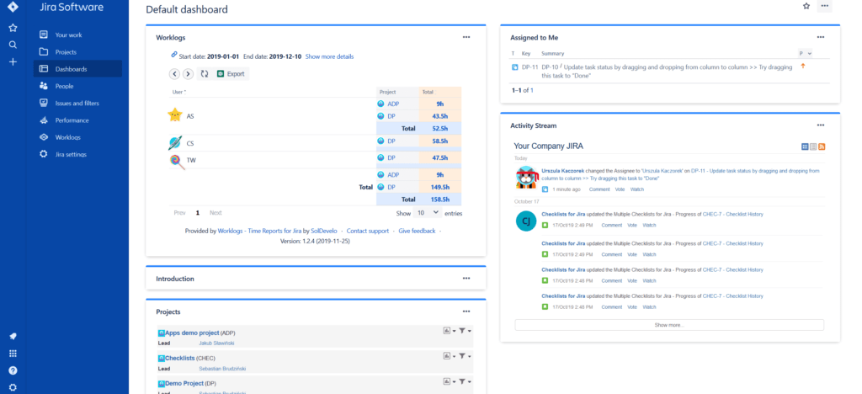
Task: Click Urszula Kaczorek's avatar in Activity Stream
Action: [x=526, y=177]
